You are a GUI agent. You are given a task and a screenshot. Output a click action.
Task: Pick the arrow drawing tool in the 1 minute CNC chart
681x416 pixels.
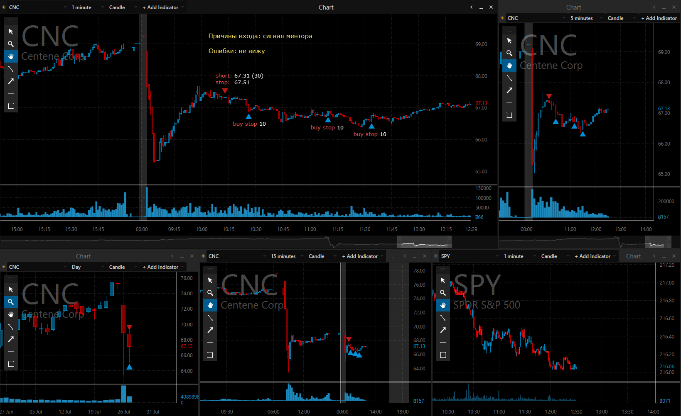tap(11, 81)
